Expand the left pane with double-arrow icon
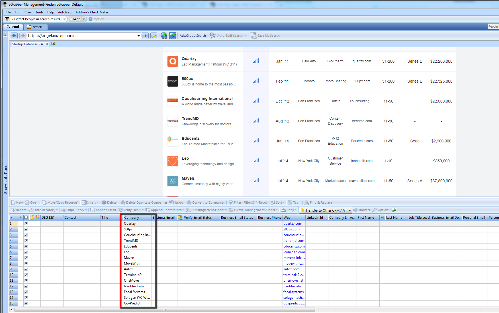The image size is (499, 313). tap(5, 35)
